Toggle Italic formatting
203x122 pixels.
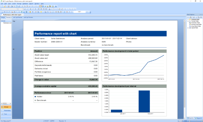(x=33, y=9)
